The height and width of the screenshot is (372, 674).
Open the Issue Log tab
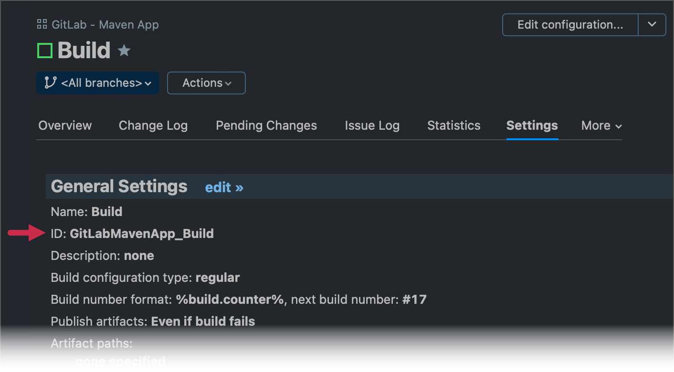tap(372, 125)
